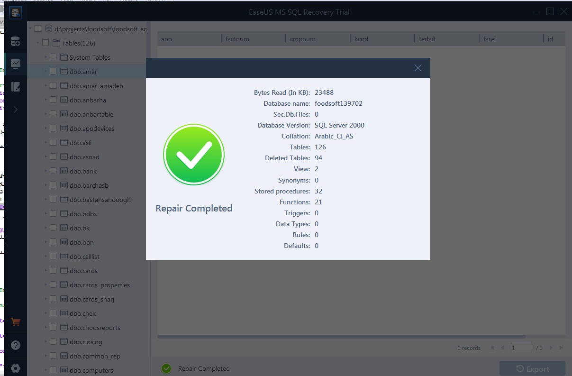Screen dimensions: 572x376
Task: Click the kcod column header
Action: pos(382,39)
